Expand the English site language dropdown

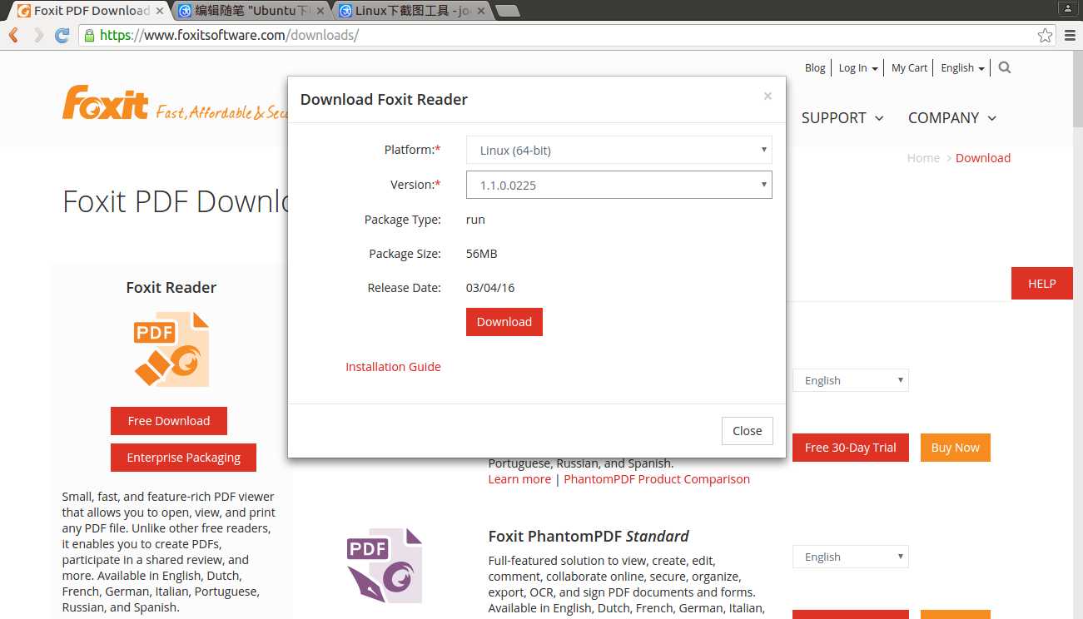(x=962, y=68)
